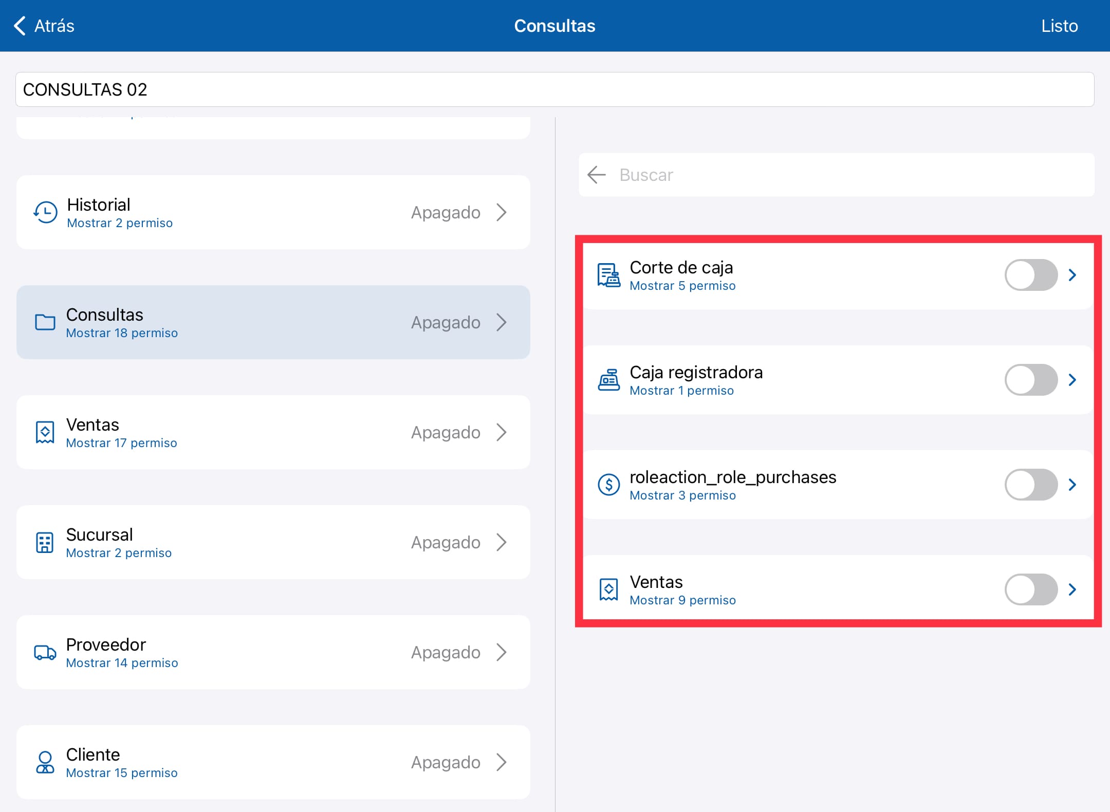Go back with Atrás button
This screenshot has height=812, width=1110.
coord(44,26)
